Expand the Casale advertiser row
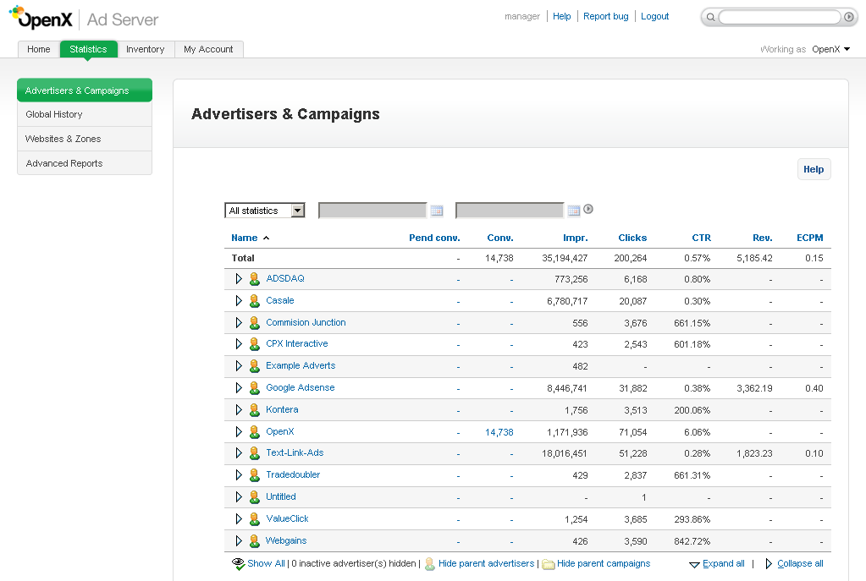Screen dimensions: 866x581 pos(239,300)
